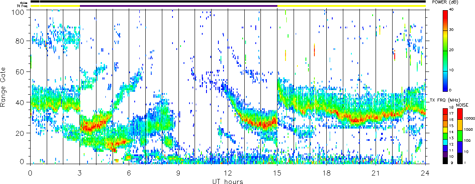Click the purple TX Freq strip above the plot
The image size is (475, 184).
[x=178, y=6]
